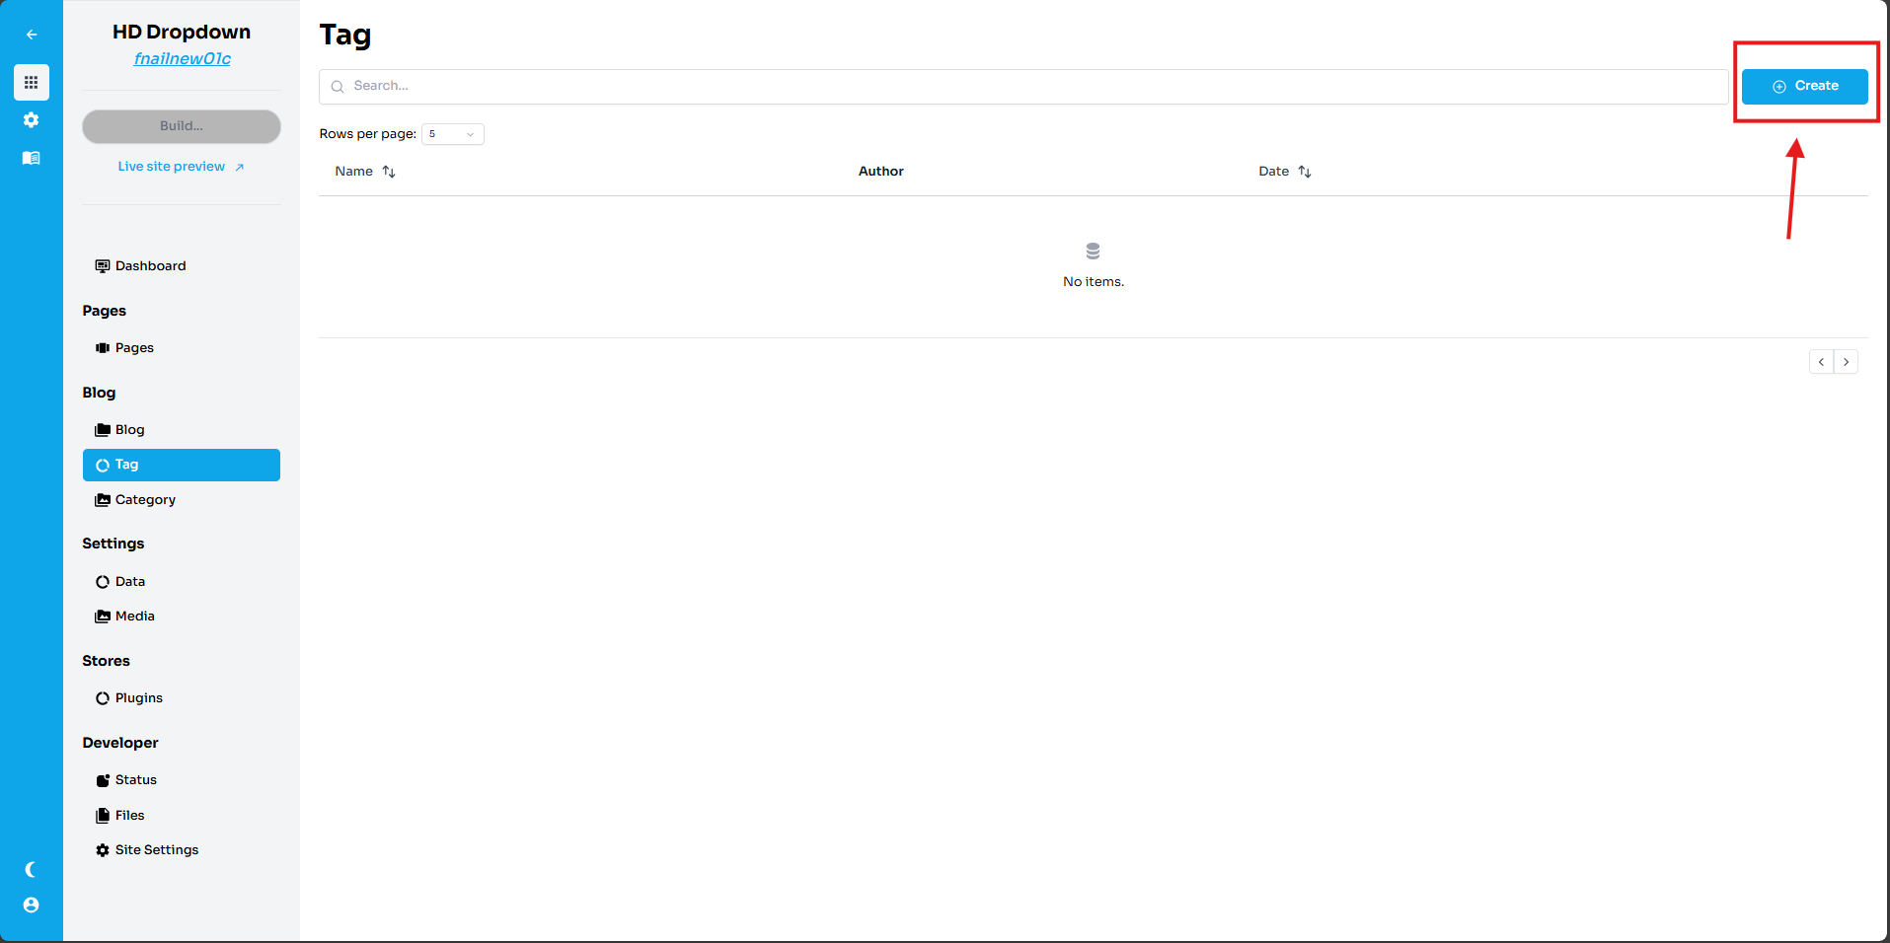The height and width of the screenshot is (943, 1890).
Task: Select Category from the Blog section
Action: coord(145,500)
